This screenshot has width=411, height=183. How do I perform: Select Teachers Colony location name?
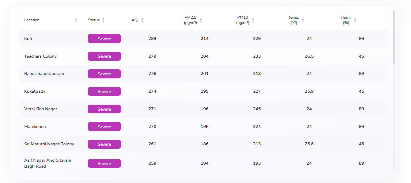40,56
